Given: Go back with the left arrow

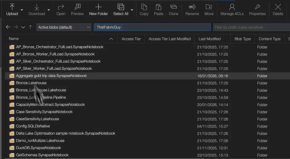Looking at the screenshot, I should 8,27.
